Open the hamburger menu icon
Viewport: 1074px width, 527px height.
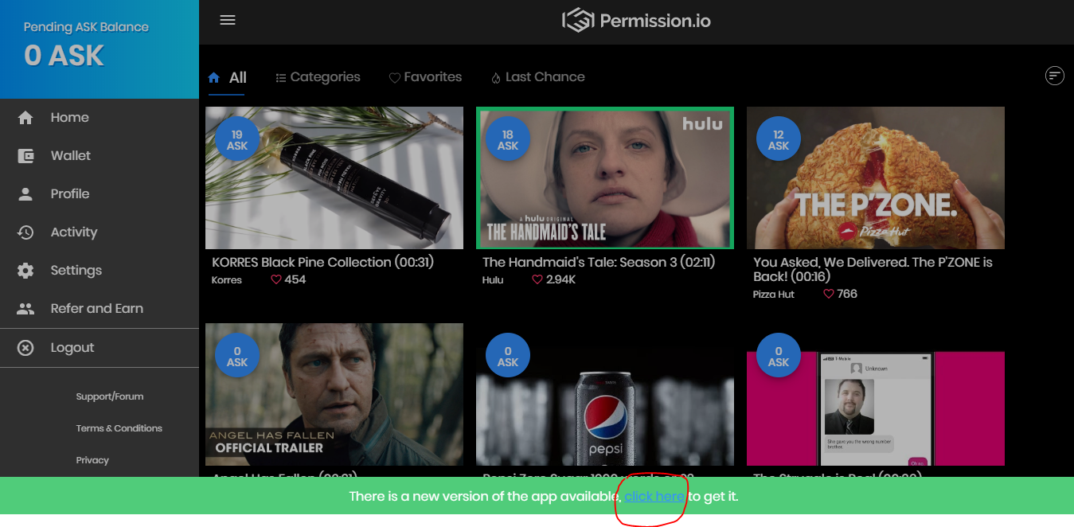[228, 21]
